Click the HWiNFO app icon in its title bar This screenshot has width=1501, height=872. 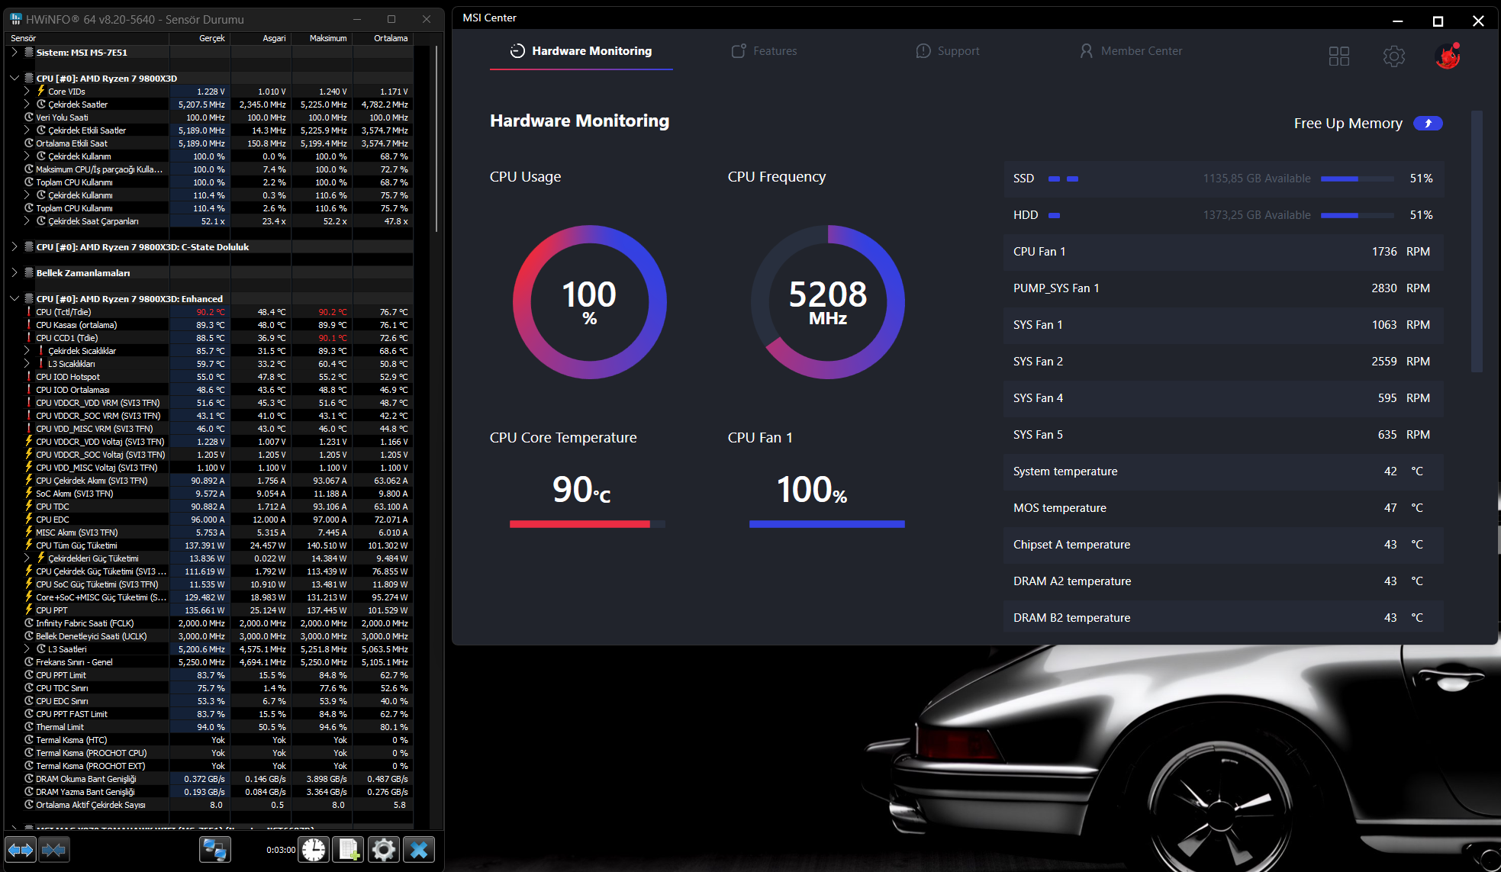(x=16, y=19)
